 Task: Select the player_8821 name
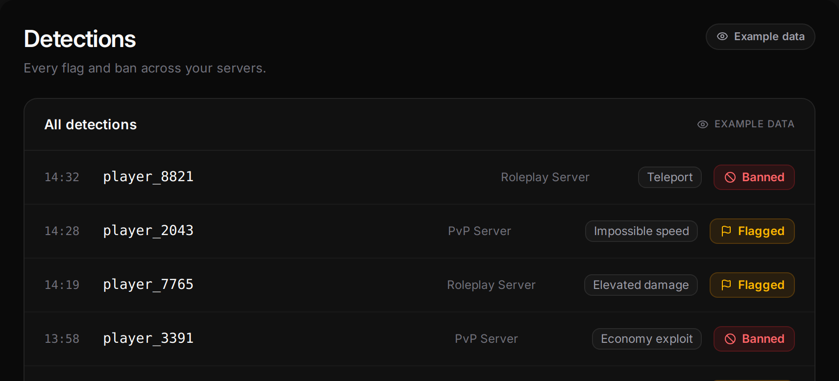coord(148,177)
